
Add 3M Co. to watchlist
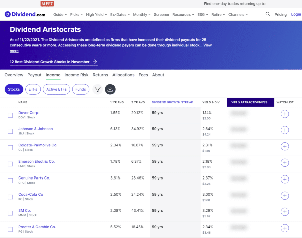285,212
